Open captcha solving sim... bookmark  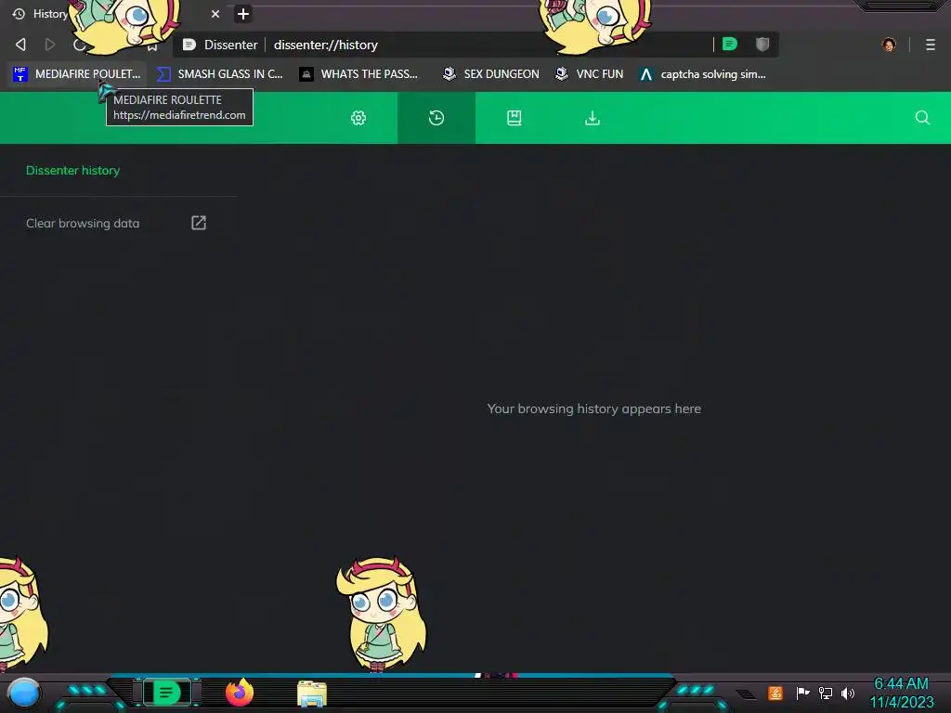point(703,74)
